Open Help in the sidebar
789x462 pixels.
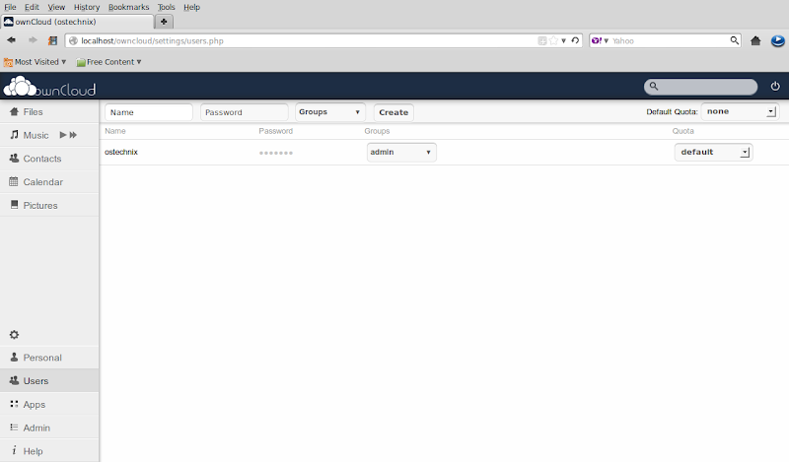tap(49, 451)
